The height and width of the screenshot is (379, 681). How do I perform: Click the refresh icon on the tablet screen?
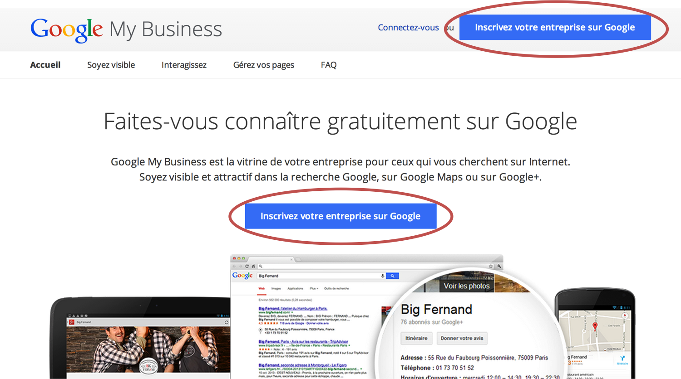point(227,322)
